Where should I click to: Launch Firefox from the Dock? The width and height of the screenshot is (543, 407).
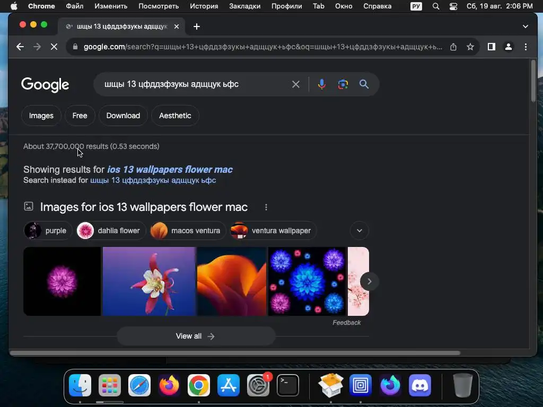[x=169, y=385]
